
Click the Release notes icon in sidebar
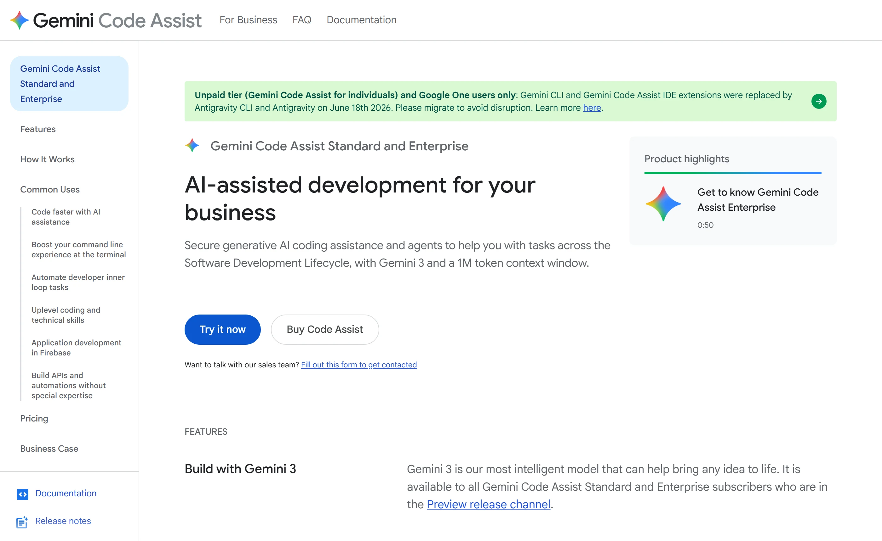pos(22,522)
